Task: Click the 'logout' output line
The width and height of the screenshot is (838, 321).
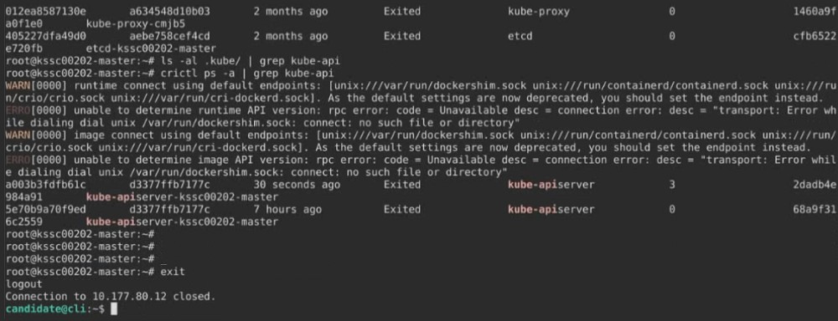Action: tap(23, 284)
